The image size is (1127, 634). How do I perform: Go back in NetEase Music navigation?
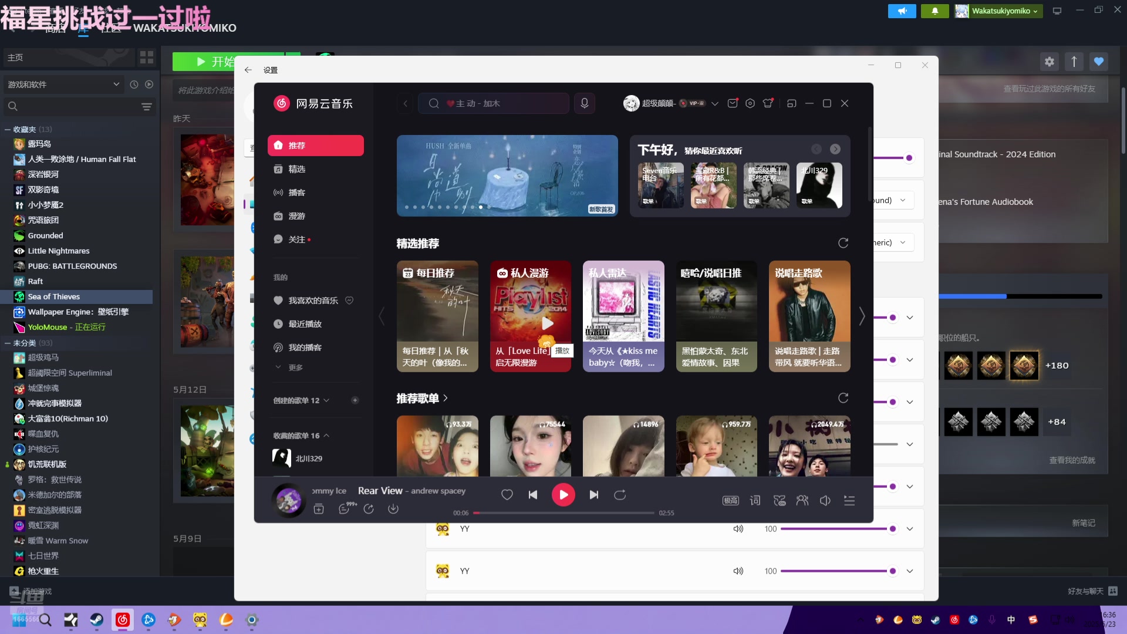coord(405,103)
